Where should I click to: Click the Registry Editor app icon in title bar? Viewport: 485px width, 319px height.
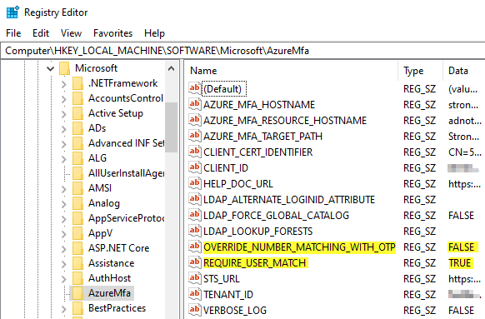12,12
